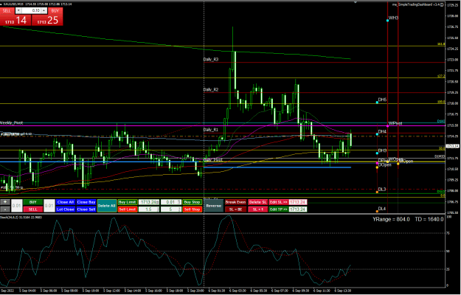Click the current price tag on price axis
This screenshot has height=295, width=461.
[453, 146]
